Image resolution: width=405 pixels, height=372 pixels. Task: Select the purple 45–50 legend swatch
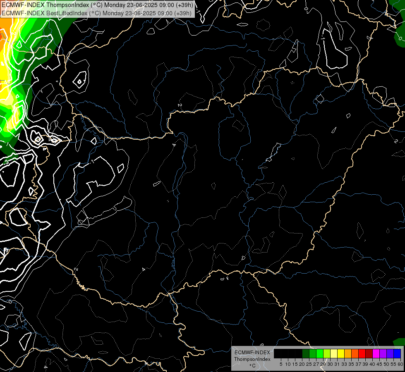click(383, 353)
